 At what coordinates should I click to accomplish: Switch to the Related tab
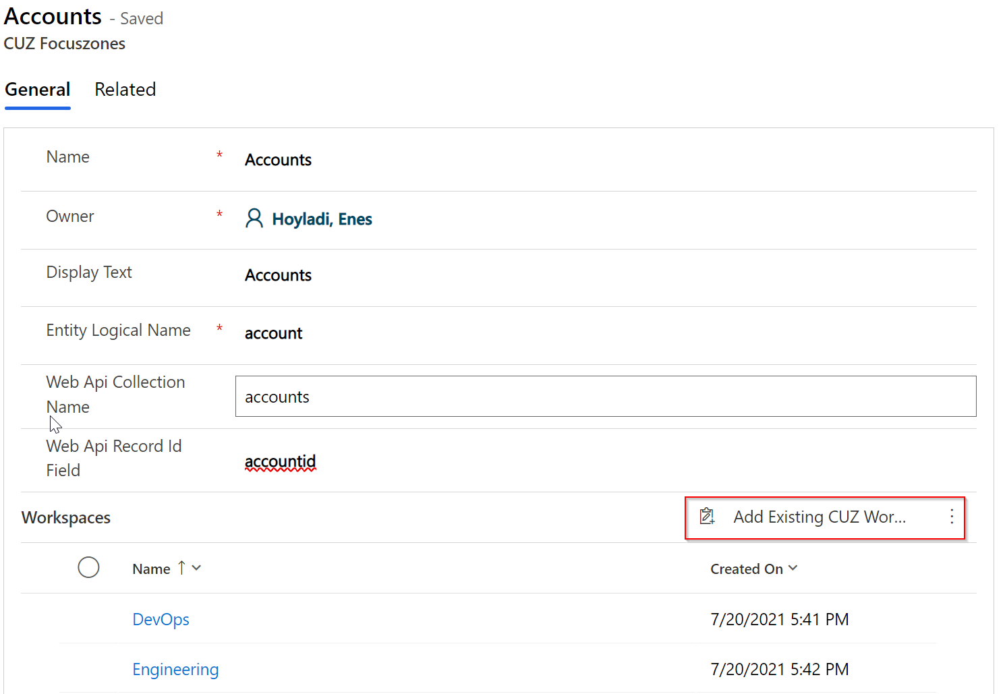125,90
